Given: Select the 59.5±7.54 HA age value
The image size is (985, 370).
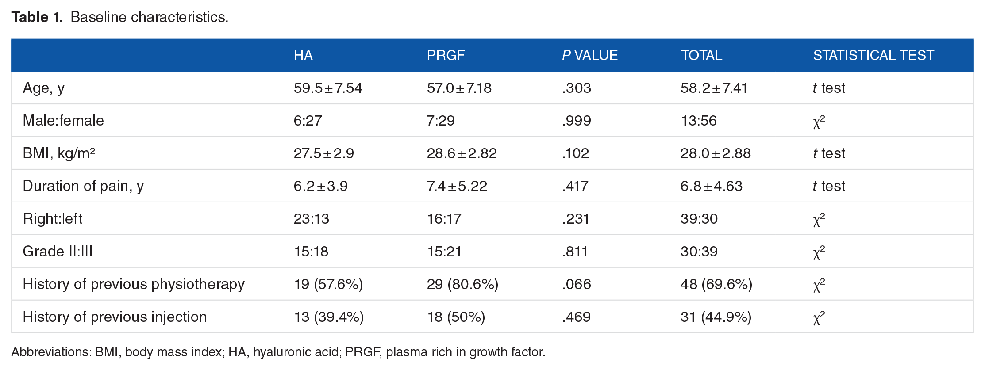Looking at the screenshot, I should [328, 88].
